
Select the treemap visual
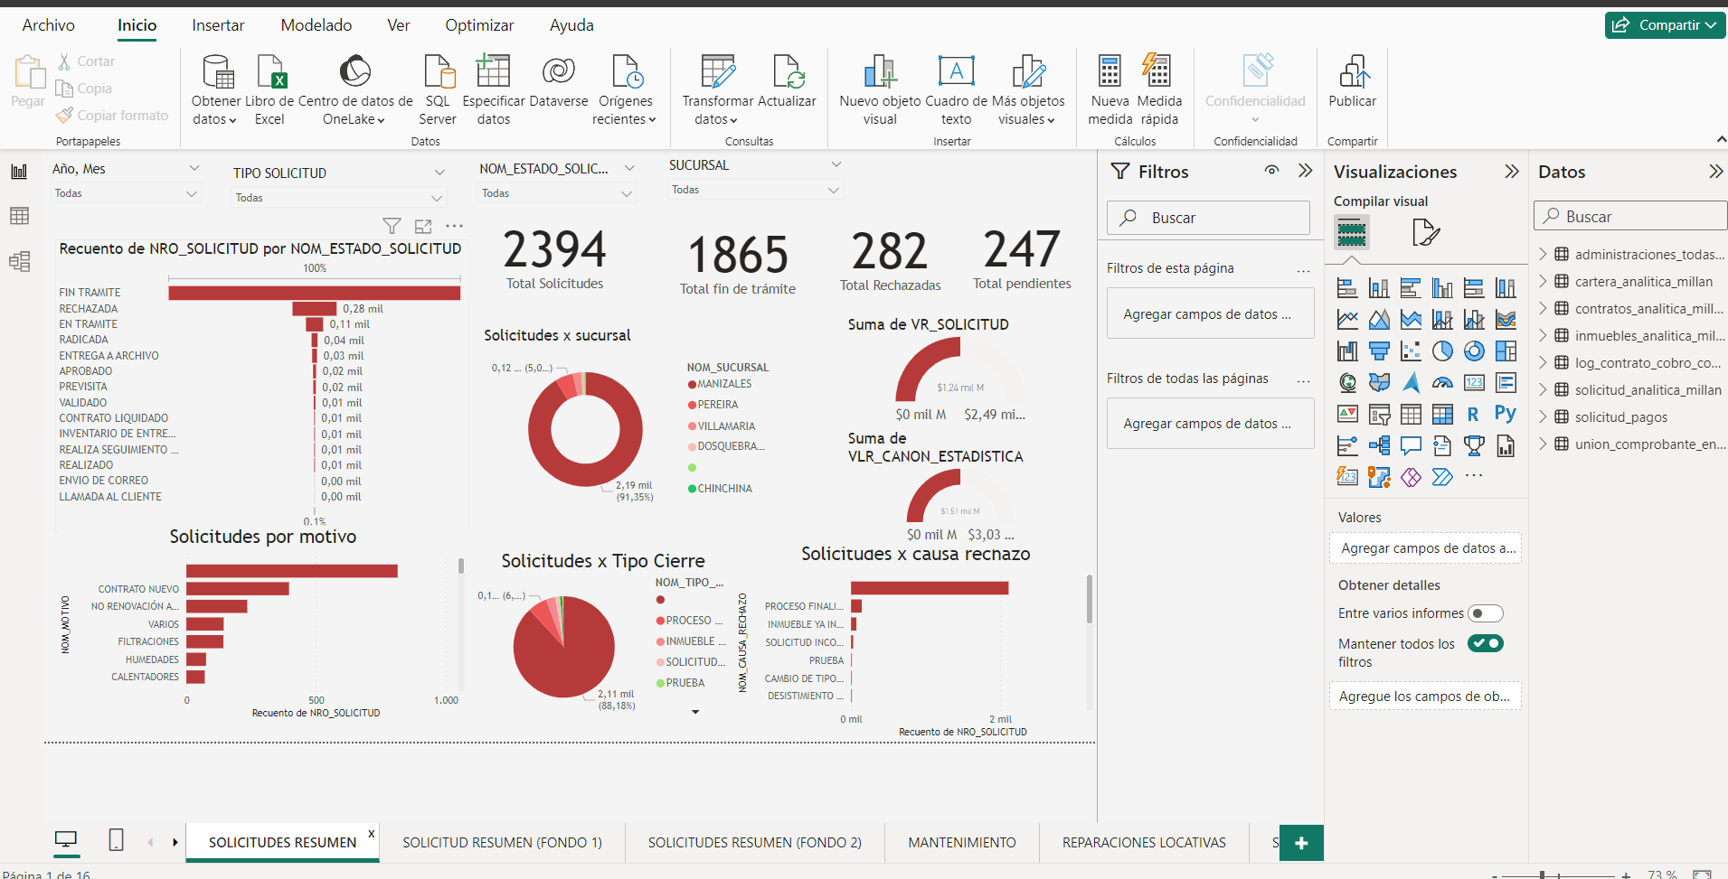tap(1506, 351)
